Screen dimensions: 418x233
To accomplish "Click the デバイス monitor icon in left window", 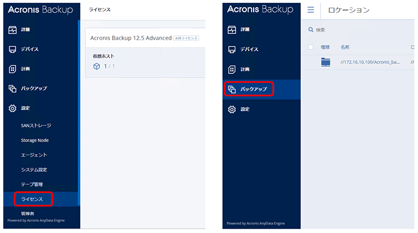I will point(12,49).
